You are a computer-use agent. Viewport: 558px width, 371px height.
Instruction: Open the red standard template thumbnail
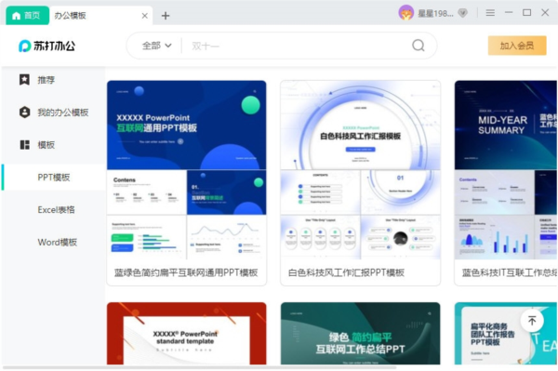click(187, 333)
